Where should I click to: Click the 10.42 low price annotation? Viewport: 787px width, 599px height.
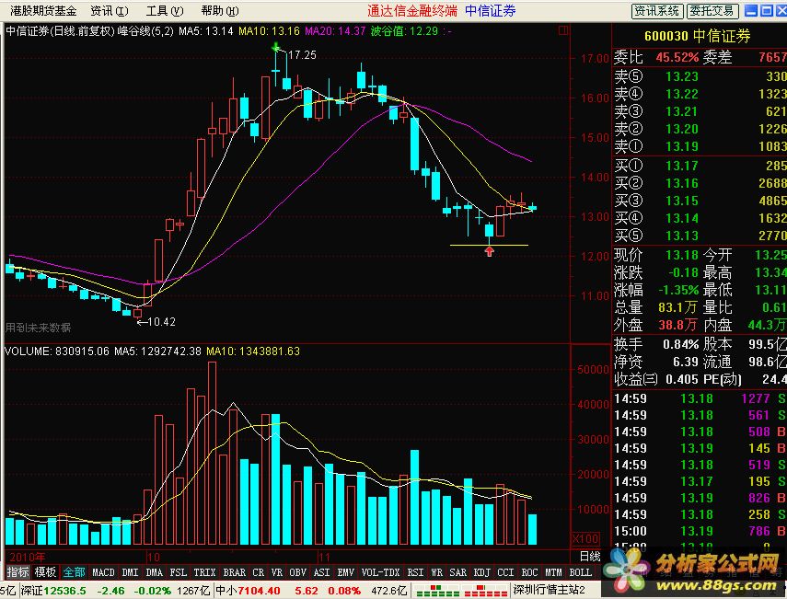pyautogui.click(x=156, y=322)
